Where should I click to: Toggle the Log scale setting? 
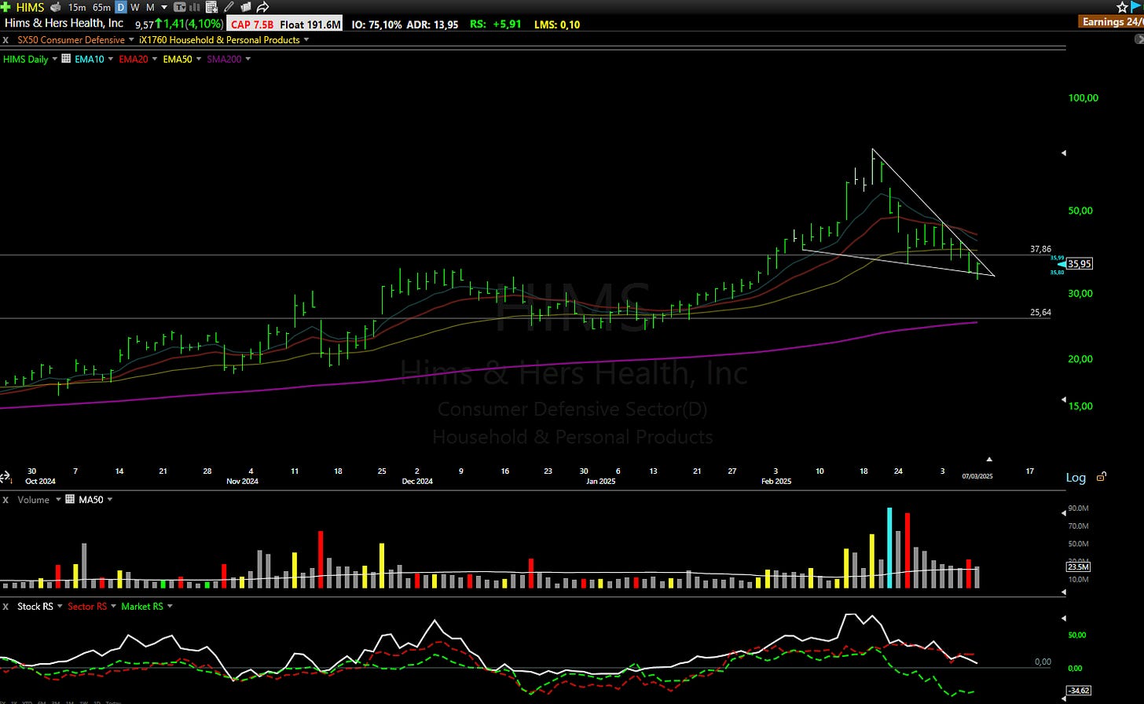(1076, 477)
